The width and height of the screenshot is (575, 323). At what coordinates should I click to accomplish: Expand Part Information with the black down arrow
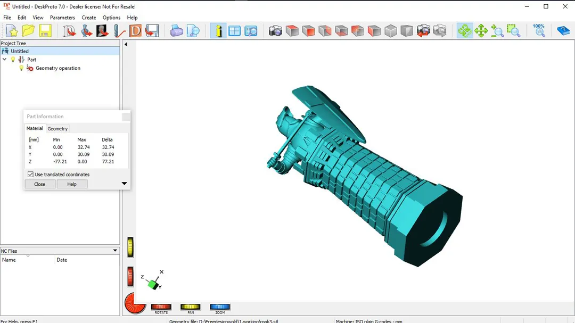coord(124,183)
